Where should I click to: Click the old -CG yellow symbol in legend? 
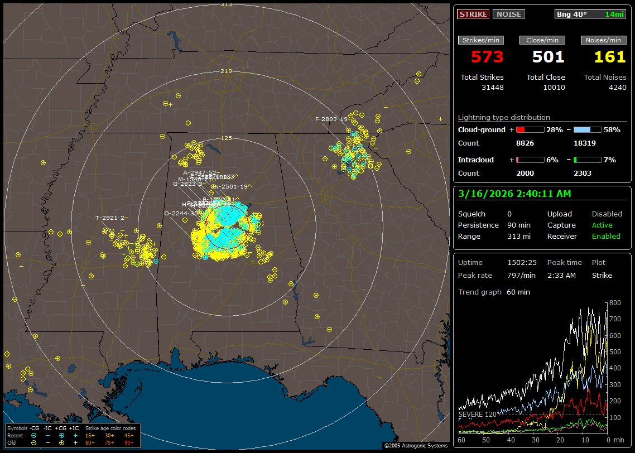point(33,442)
